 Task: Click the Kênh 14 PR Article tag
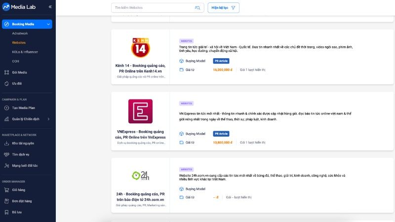221,61
